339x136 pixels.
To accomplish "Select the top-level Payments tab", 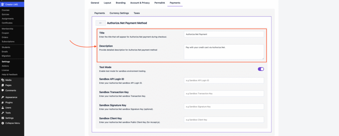I will click(175, 3).
